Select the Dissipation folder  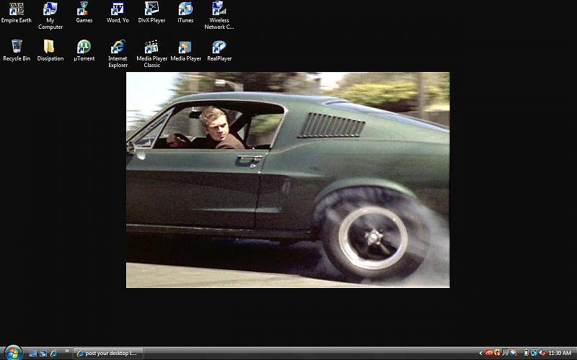[x=50, y=50]
